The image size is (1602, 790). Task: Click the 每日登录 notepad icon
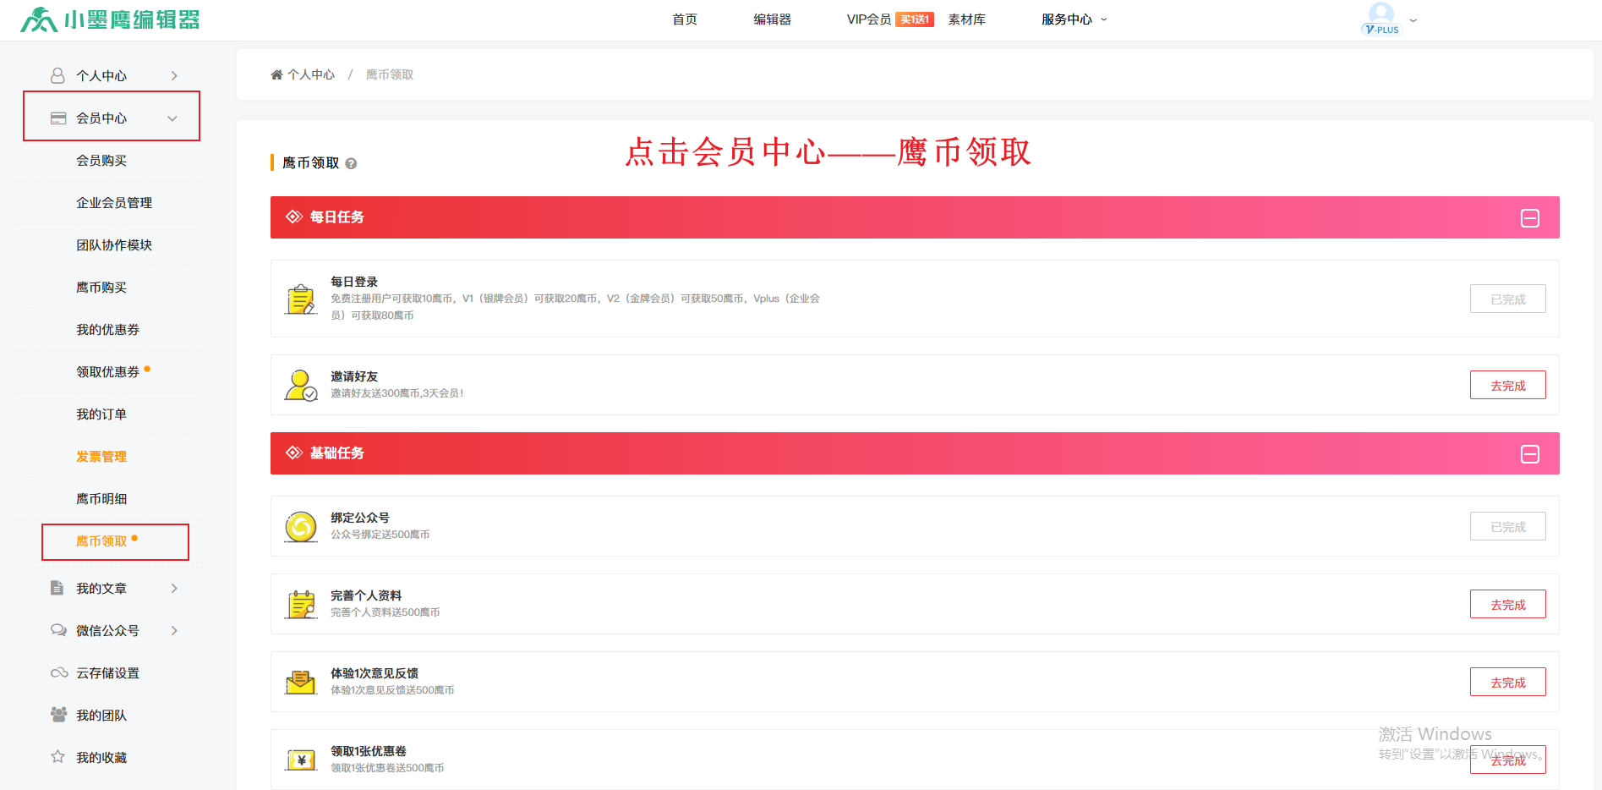[301, 299]
